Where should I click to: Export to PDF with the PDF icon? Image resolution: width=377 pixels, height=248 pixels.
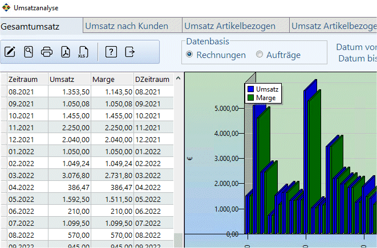[66, 52]
